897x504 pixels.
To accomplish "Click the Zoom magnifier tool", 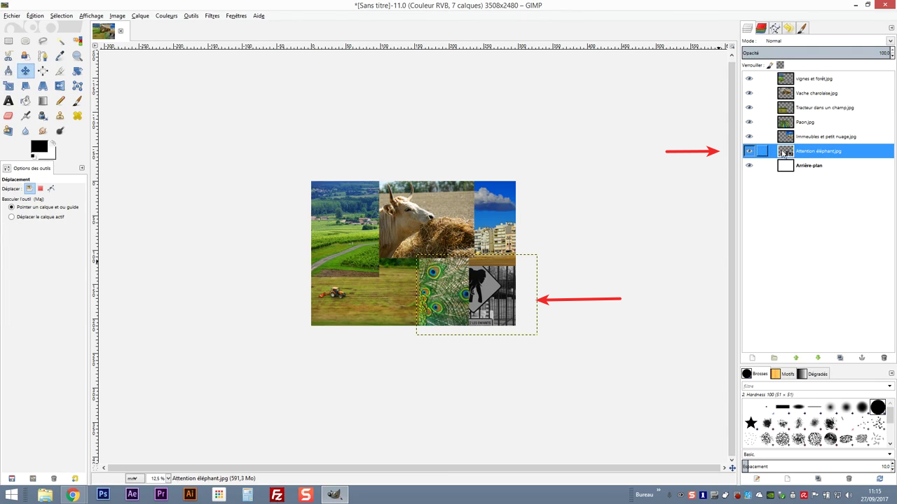I will pos(77,56).
